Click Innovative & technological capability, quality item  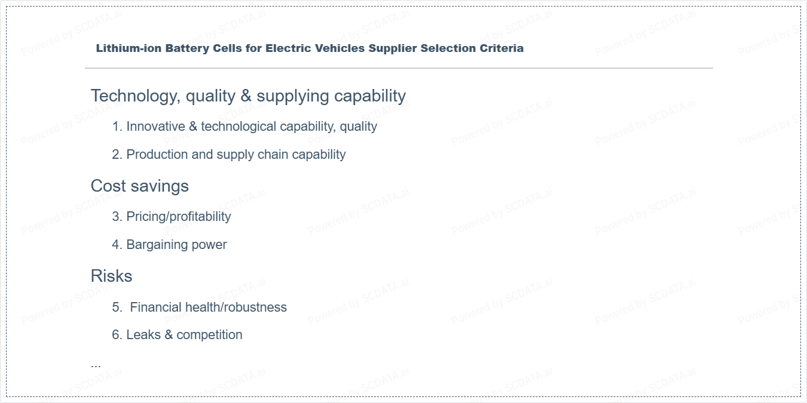coord(251,127)
